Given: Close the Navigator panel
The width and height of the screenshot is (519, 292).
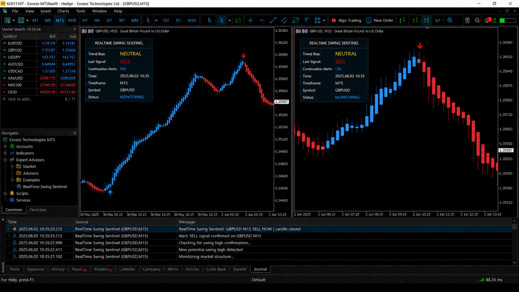Looking at the screenshot, I should point(74,133).
